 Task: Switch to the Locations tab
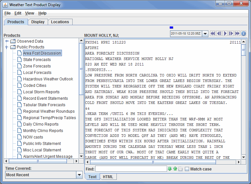pyautogui.click(x=60, y=22)
